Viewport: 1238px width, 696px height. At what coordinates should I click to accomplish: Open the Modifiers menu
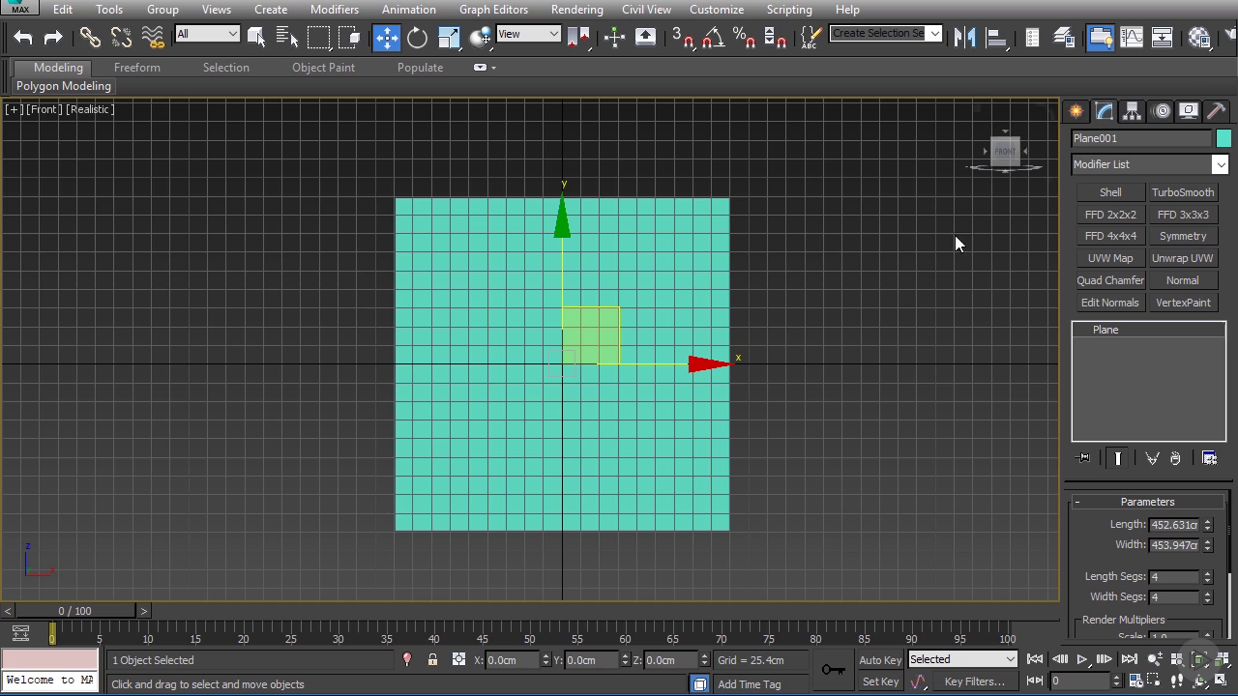(x=335, y=10)
